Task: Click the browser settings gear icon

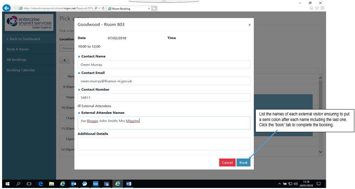Action: coord(323,8)
